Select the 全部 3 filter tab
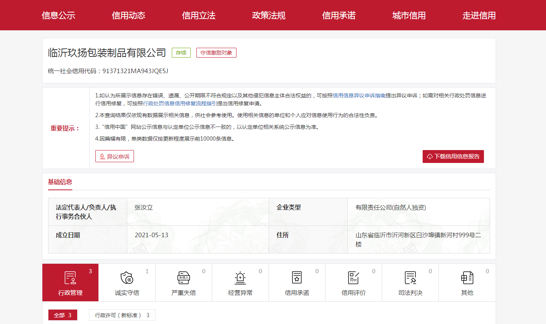Image resolution: width=546 pixels, height=324 pixels. pyautogui.click(x=63, y=315)
